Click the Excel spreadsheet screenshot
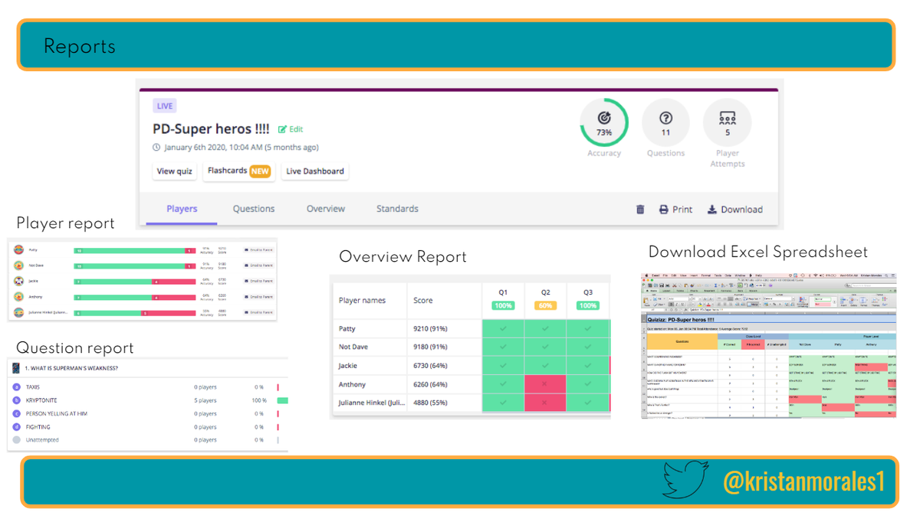 [x=768, y=345]
